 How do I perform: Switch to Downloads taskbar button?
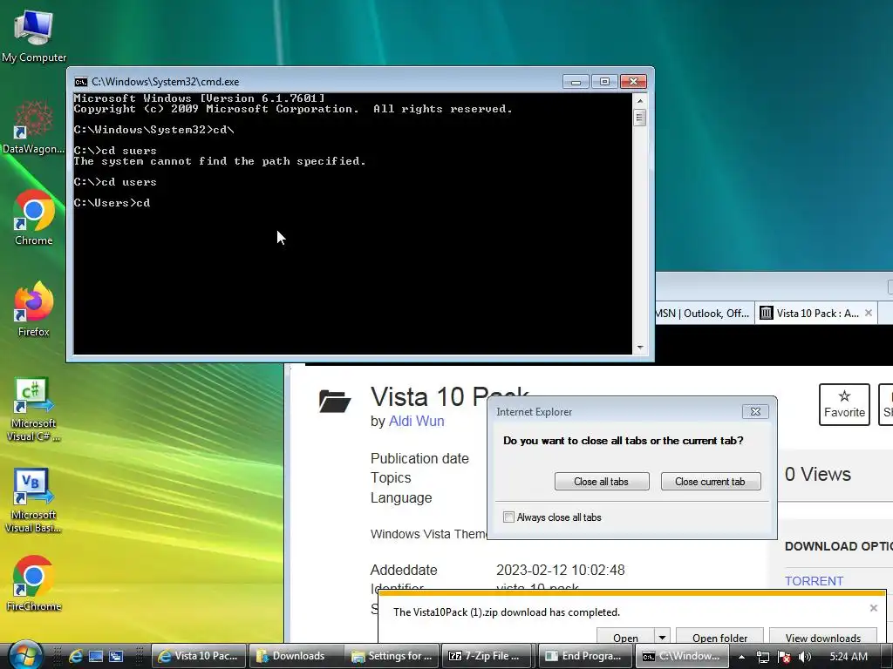pyautogui.click(x=297, y=656)
